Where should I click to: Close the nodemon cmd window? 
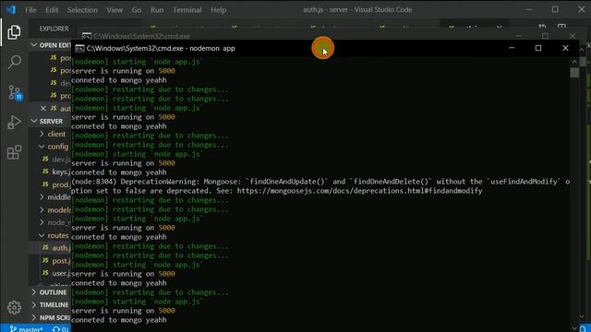click(565, 48)
